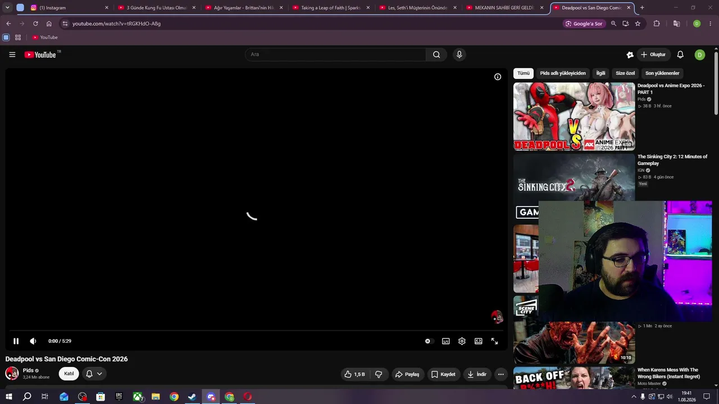
Task: Close the Ağır Yaşamlar browser tab
Action: point(281,8)
